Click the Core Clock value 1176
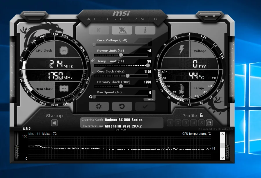The image size is (261, 178). click(148, 72)
